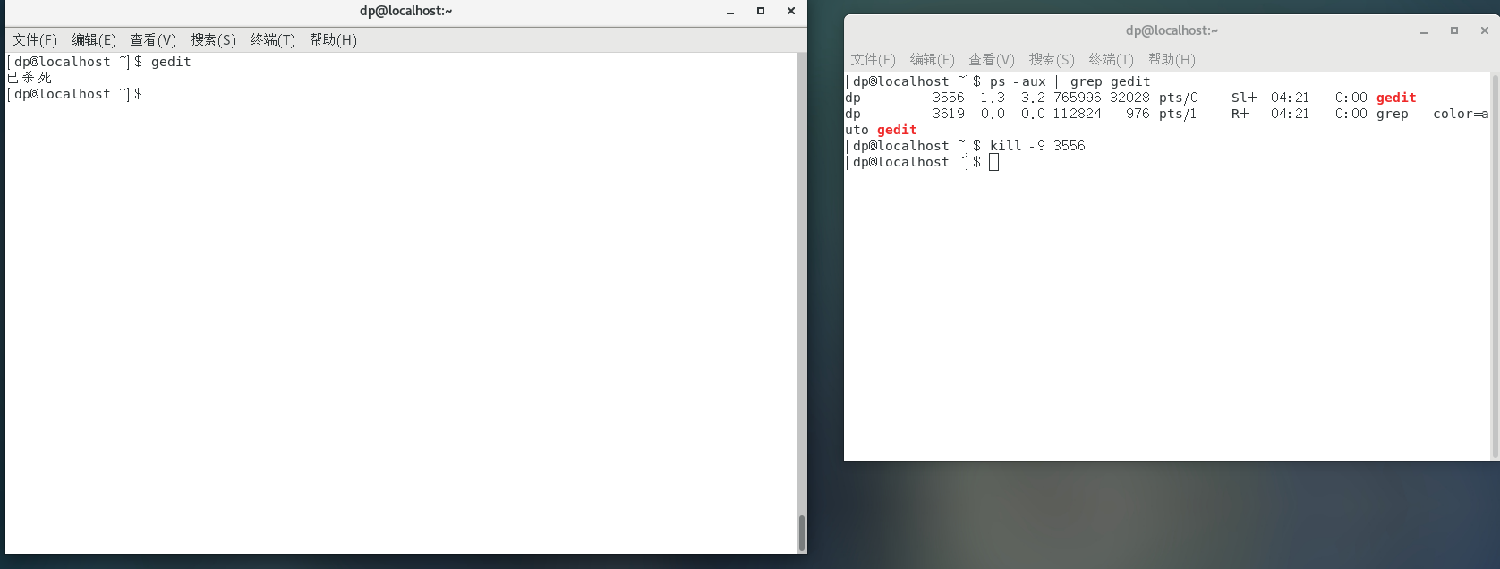Click the '112824' VSZ value
Image resolution: width=1500 pixels, height=569 pixels.
(1078, 114)
